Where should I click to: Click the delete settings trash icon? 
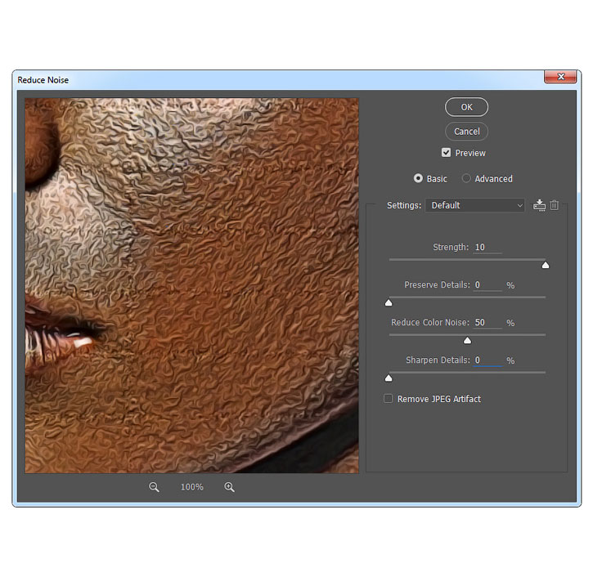554,205
